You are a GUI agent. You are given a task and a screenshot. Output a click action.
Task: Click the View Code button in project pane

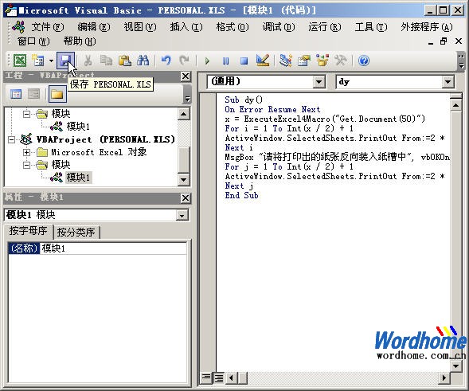pyautogui.click(x=16, y=95)
